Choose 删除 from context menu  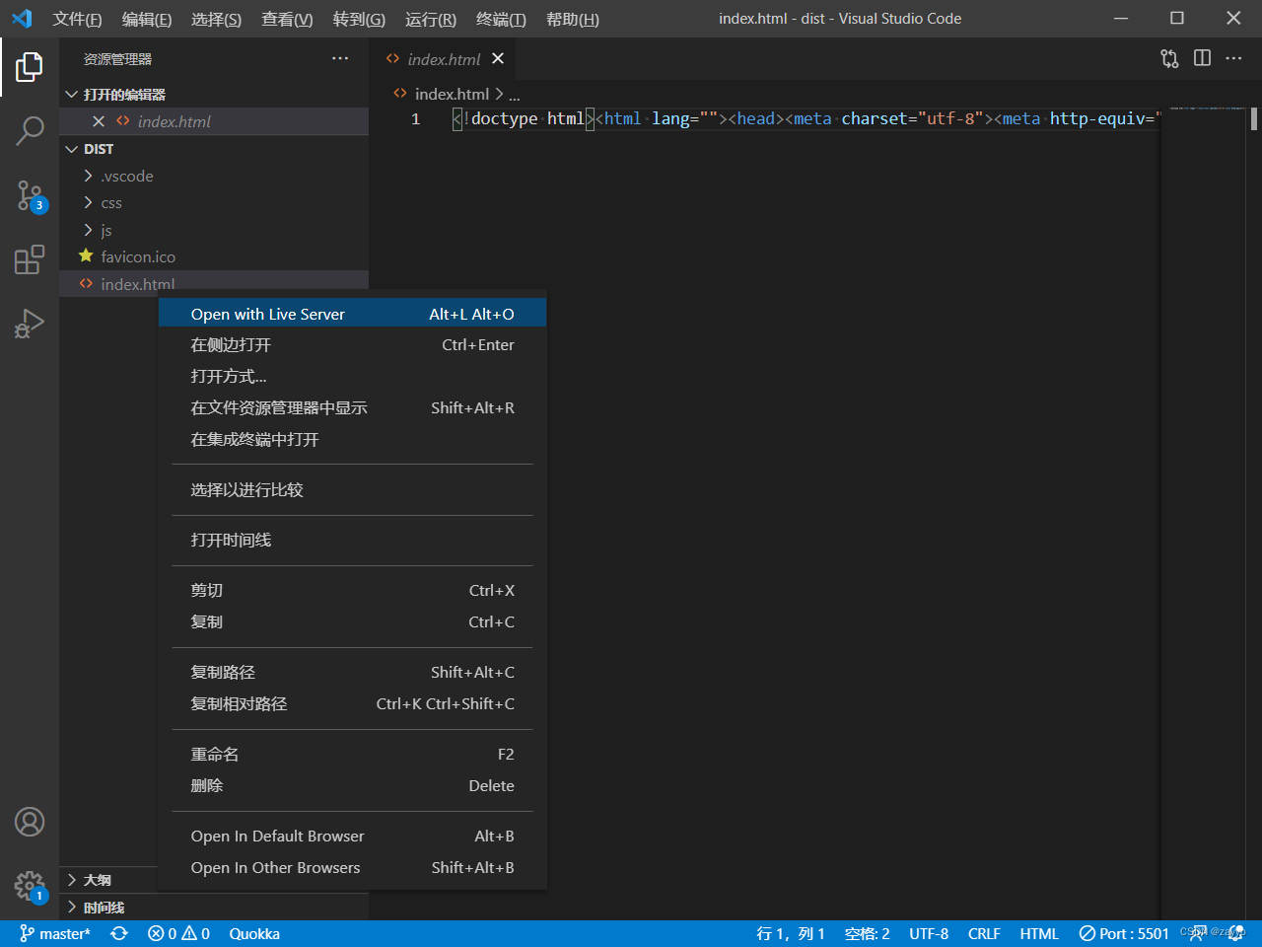353,786
